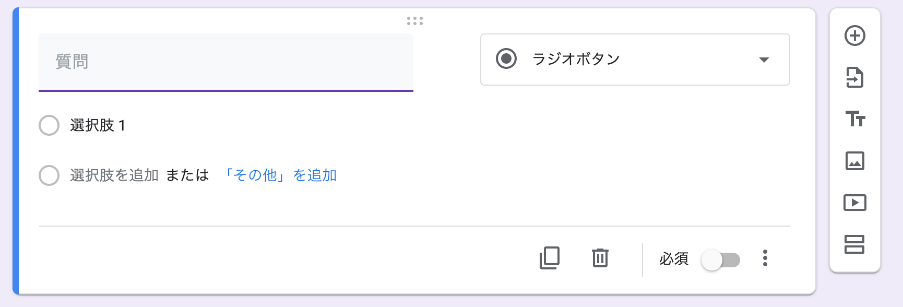Open the ラジオボタン question type dropdown
This screenshot has height=307, width=903.
click(x=635, y=60)
